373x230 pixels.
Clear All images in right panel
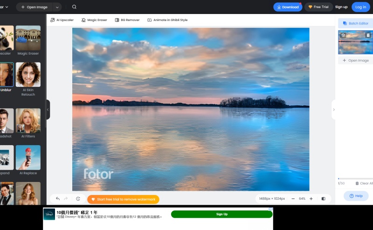[364, 183]
